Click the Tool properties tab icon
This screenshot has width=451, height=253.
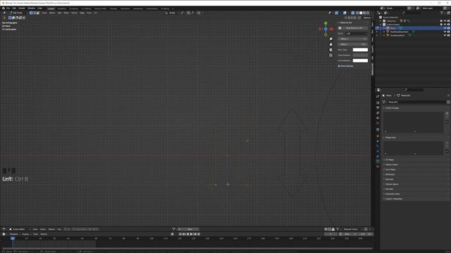point(378,96)
